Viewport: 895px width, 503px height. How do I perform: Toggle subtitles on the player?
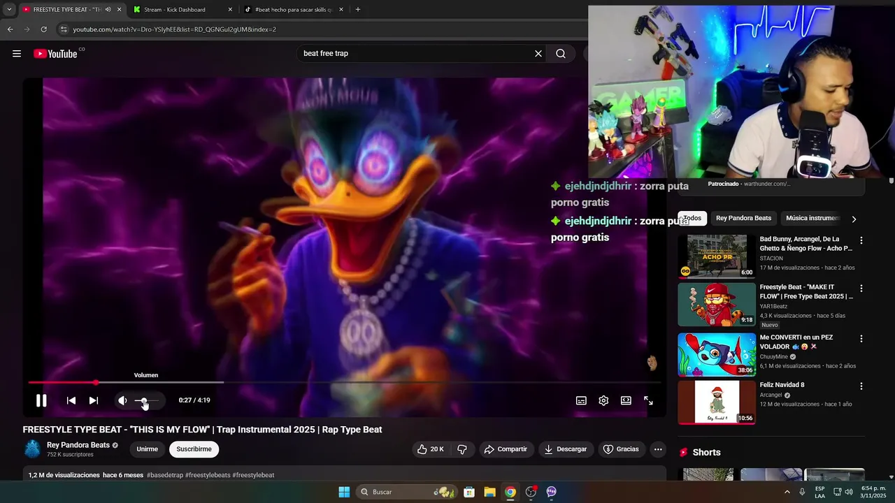(x=581, y=400)
